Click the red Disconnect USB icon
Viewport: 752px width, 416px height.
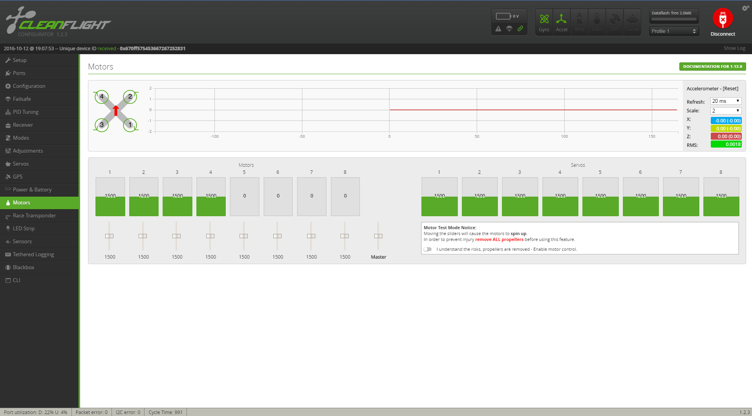coord(723,18)
